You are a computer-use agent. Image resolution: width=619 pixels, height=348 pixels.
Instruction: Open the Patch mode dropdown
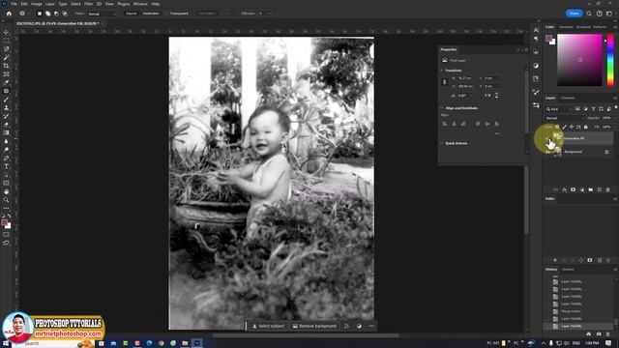(102, 14)
